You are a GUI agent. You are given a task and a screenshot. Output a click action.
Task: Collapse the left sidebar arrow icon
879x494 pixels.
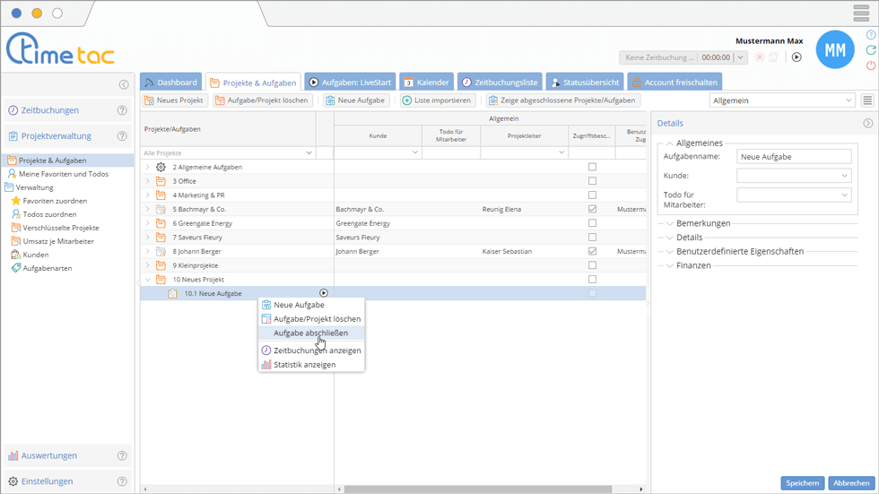[x=124, y=85]
